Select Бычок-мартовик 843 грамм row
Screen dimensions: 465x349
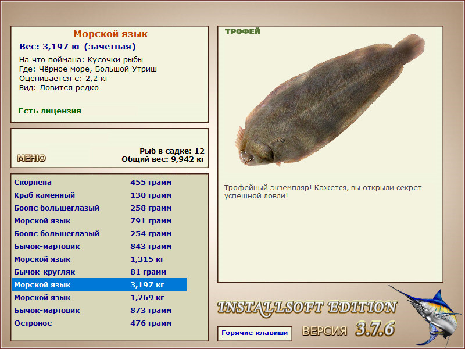click(x=99, y=246)
